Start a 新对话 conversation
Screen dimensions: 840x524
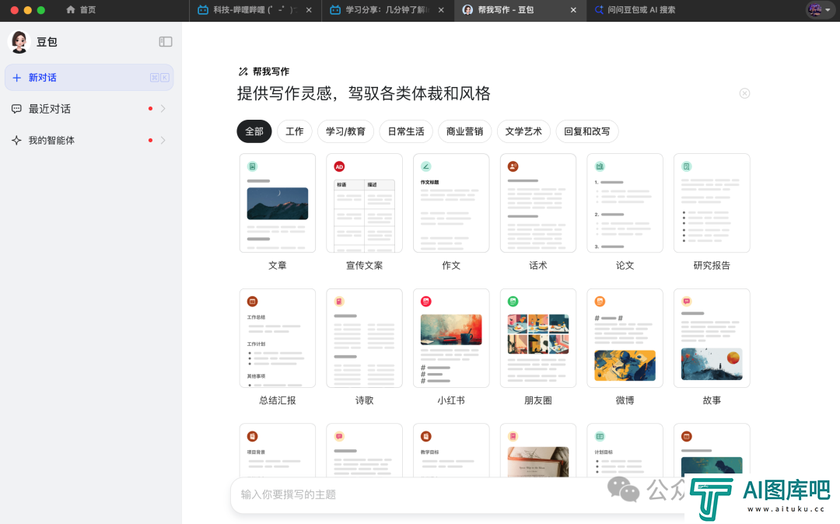[x=89, y=78]
